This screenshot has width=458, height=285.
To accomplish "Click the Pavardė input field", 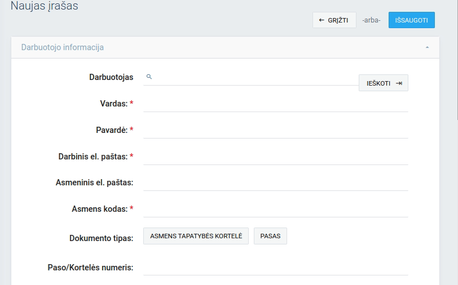I will click(275, 130).
